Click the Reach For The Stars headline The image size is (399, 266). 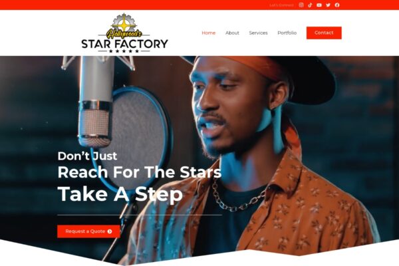click(140, 172)
